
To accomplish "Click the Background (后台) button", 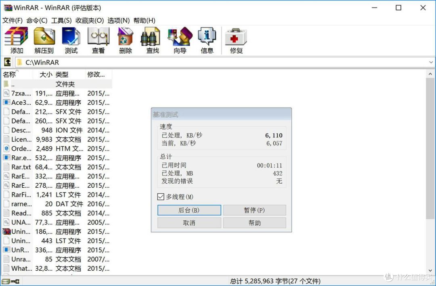I will pyautogui.click(x=189, y=210).
